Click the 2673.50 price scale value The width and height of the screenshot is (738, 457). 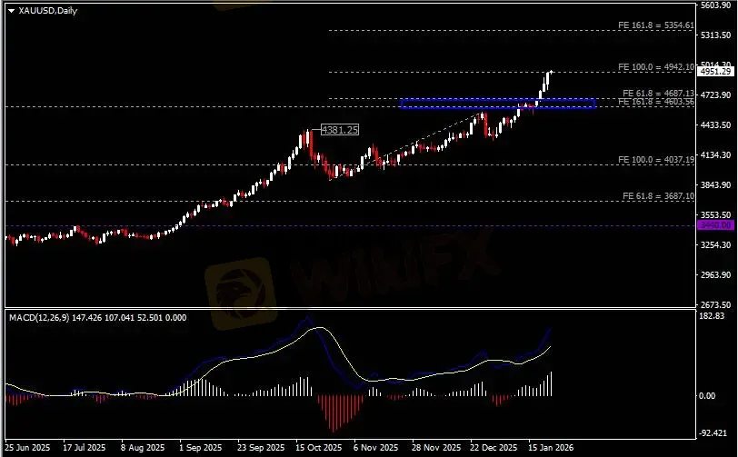(716, 305)
